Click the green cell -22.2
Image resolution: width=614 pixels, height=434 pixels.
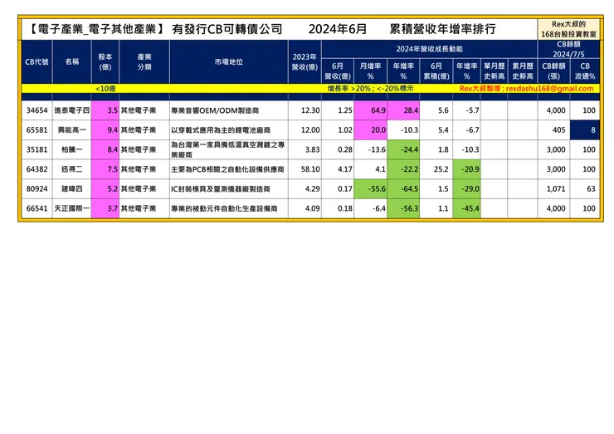pos(403,169)
